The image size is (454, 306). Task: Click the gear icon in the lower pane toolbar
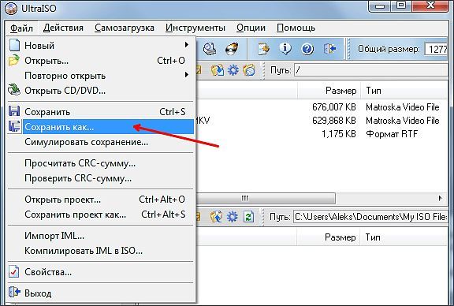(233, 217)
